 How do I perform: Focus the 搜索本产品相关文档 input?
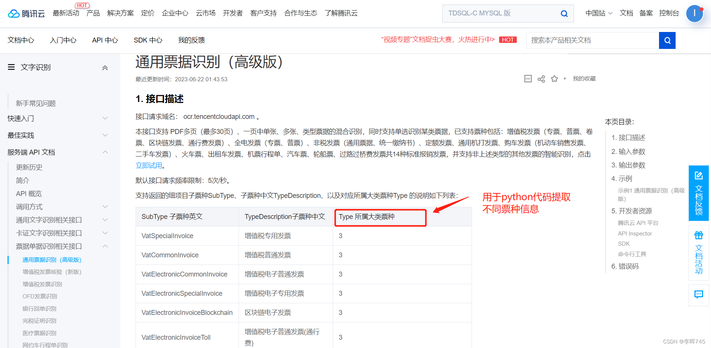click(x=592, y=40)
